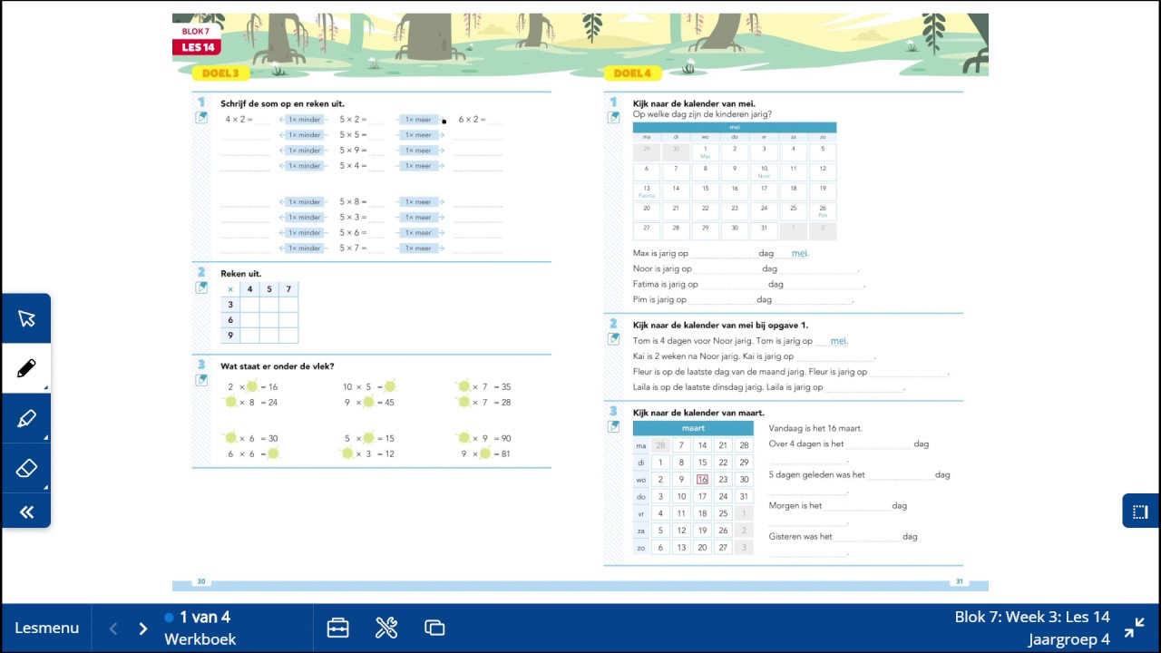The width and height of the screenshot is (1161, 653).
Task: Open the briefcase toolbox icon
Action: pyautogui.click(x=337, y=628)
